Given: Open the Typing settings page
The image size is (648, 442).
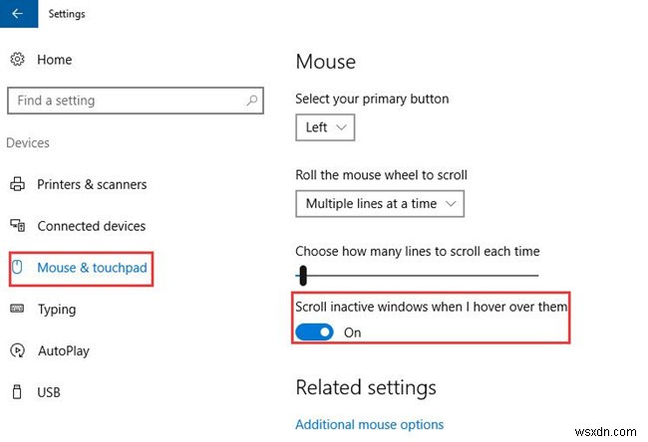Looking at the screenshot, I should point(57,310).
